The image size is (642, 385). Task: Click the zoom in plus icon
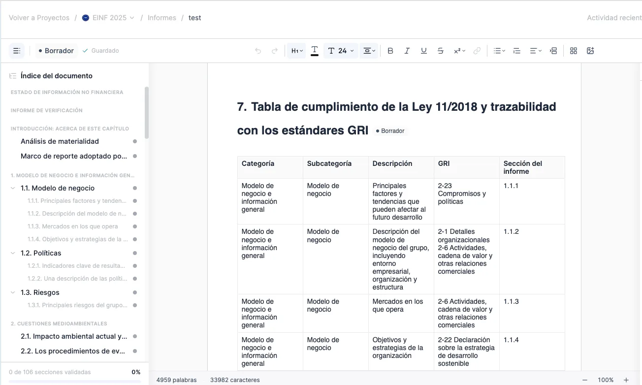[626, 380]
